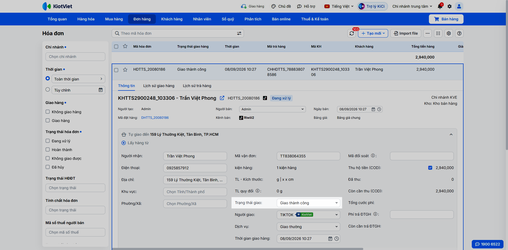Open the settings gear in top bar
The width and height of the screenshot is (508, 250).
coord(450,6)
